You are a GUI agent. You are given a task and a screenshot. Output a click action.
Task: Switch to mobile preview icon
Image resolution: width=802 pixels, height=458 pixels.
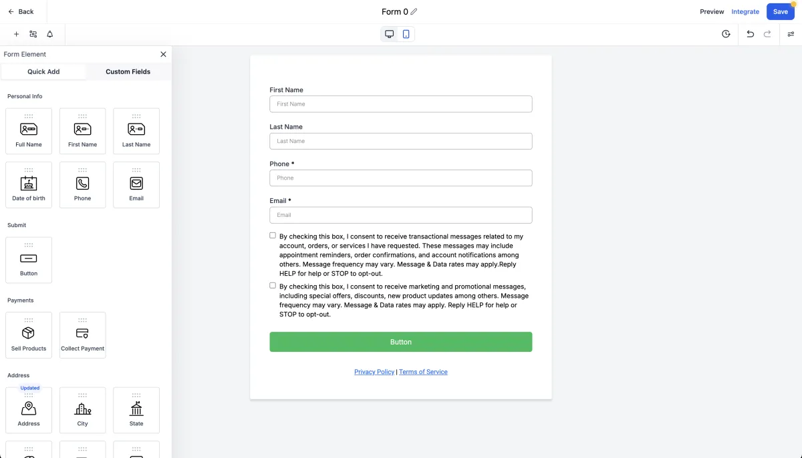(406, 34)
